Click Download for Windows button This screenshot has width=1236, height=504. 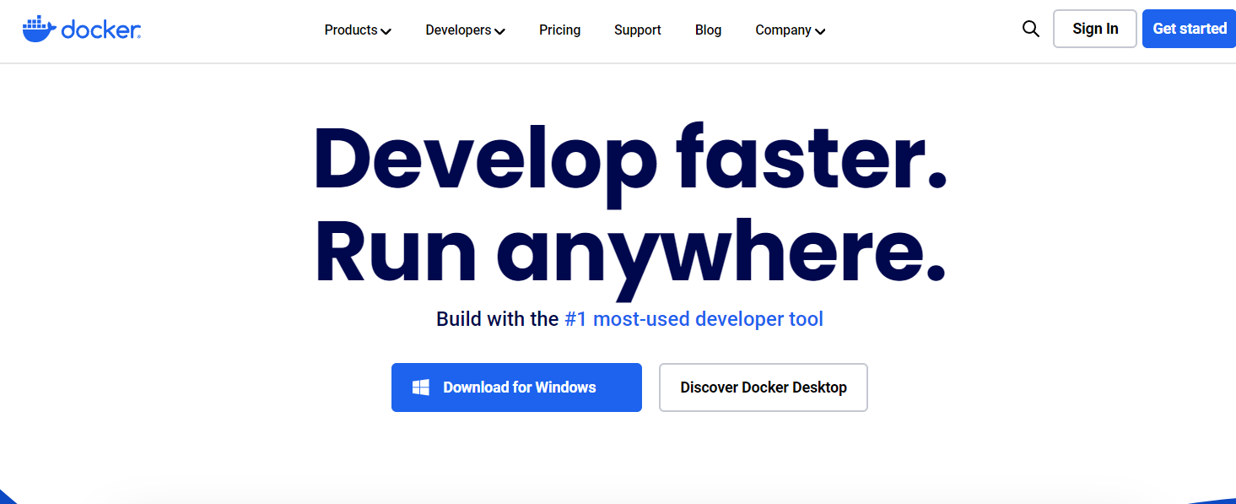tap(516, 387)
